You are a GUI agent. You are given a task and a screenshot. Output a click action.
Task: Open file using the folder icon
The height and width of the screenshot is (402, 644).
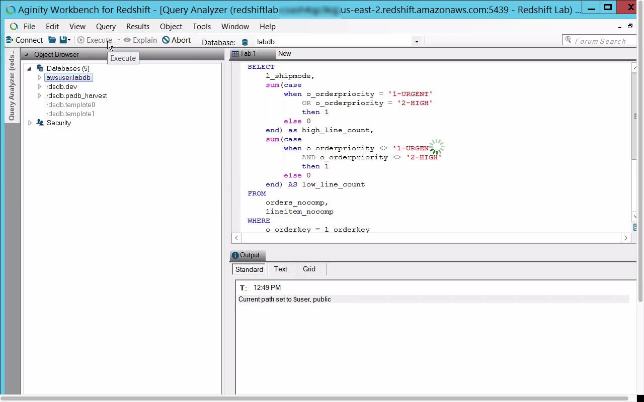(x=52, y=40)
